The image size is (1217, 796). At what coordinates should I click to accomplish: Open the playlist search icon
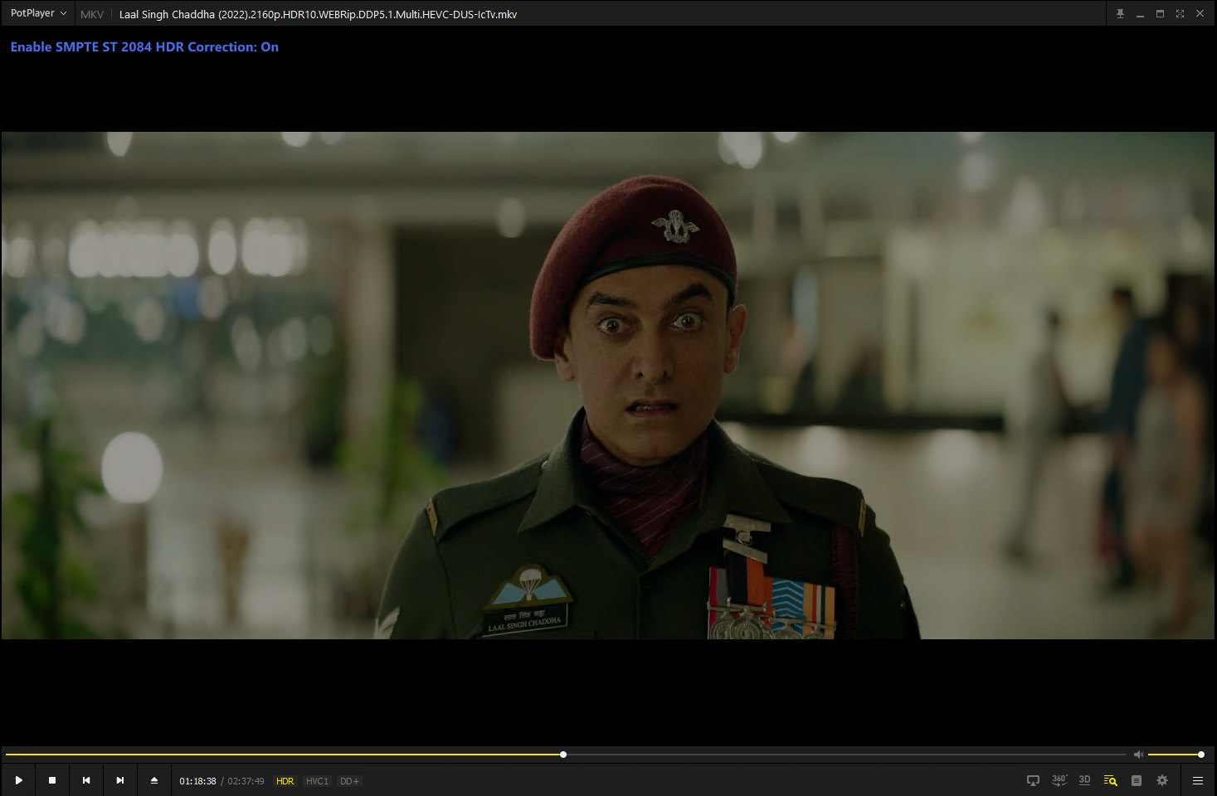point(1111,780)
